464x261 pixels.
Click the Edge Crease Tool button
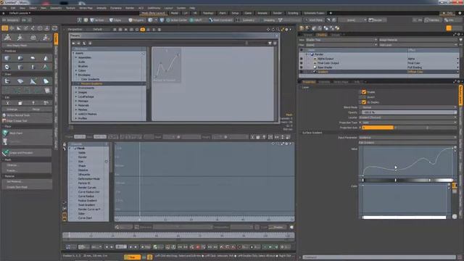pyautogui.click(x=27, y=121)
